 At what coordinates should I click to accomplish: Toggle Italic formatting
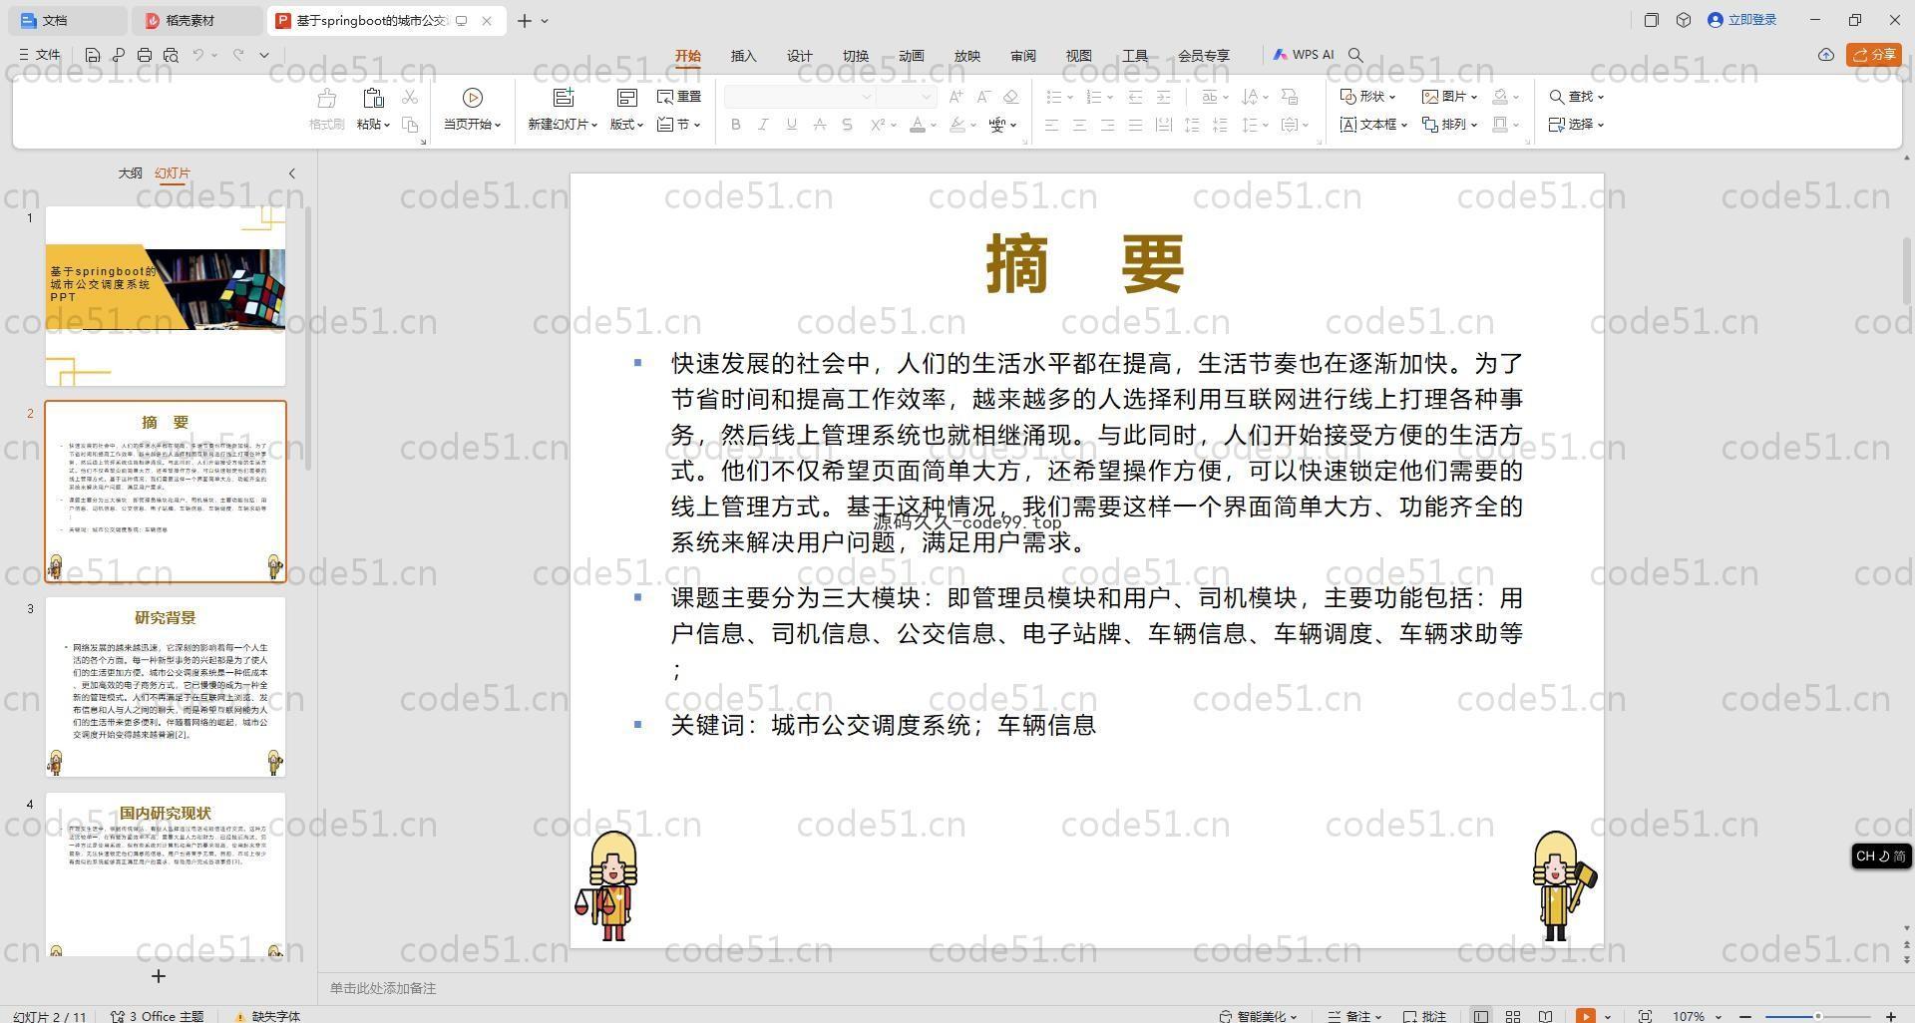[764, 125]
